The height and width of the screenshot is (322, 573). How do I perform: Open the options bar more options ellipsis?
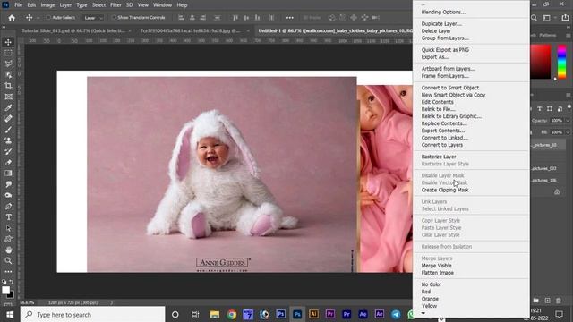[290, 18]
